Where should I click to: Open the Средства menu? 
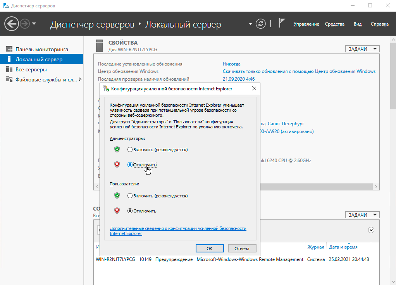335,24
